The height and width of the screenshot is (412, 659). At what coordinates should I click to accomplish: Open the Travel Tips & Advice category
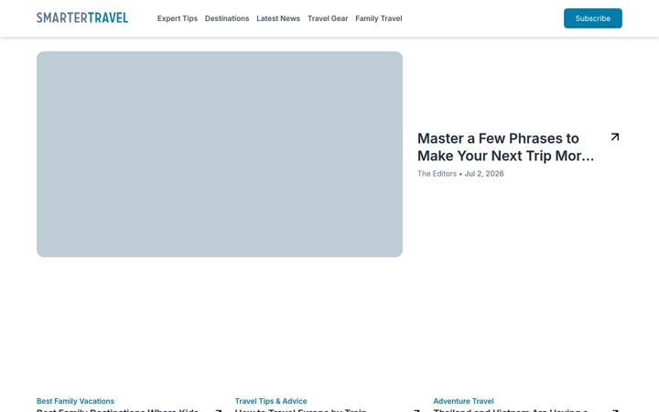(271, 401)
